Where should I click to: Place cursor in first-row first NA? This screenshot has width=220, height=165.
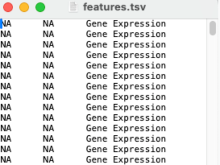click(6, 24)
